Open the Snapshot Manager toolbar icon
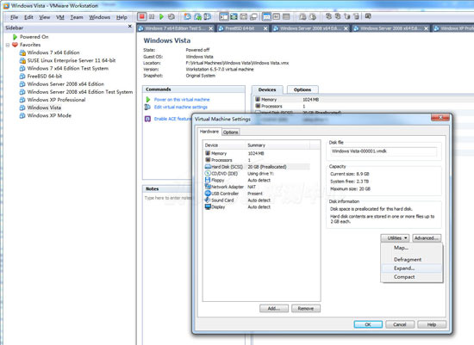The width and height of the screenshot is (474, 345). pyautogui.click(x=208, y=16)
